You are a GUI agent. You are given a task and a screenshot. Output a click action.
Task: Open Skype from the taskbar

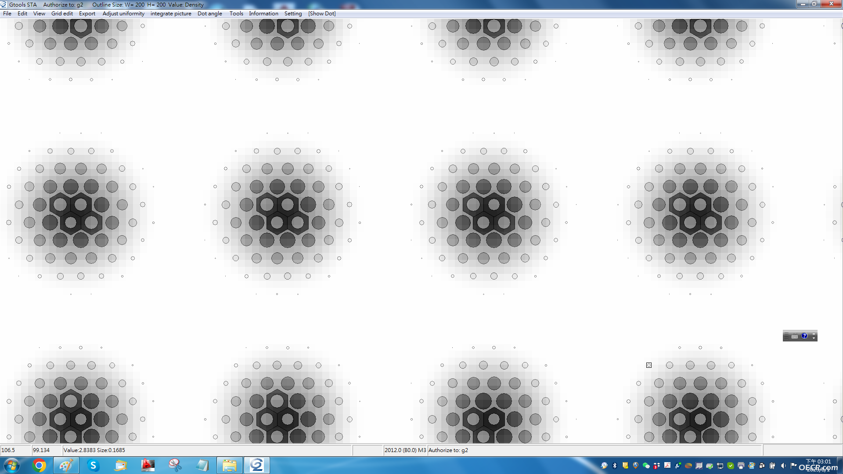pos(93,465)
